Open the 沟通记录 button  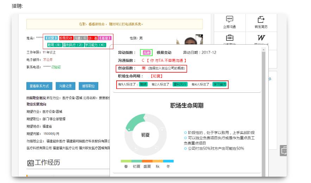click(x=65, y=86)
